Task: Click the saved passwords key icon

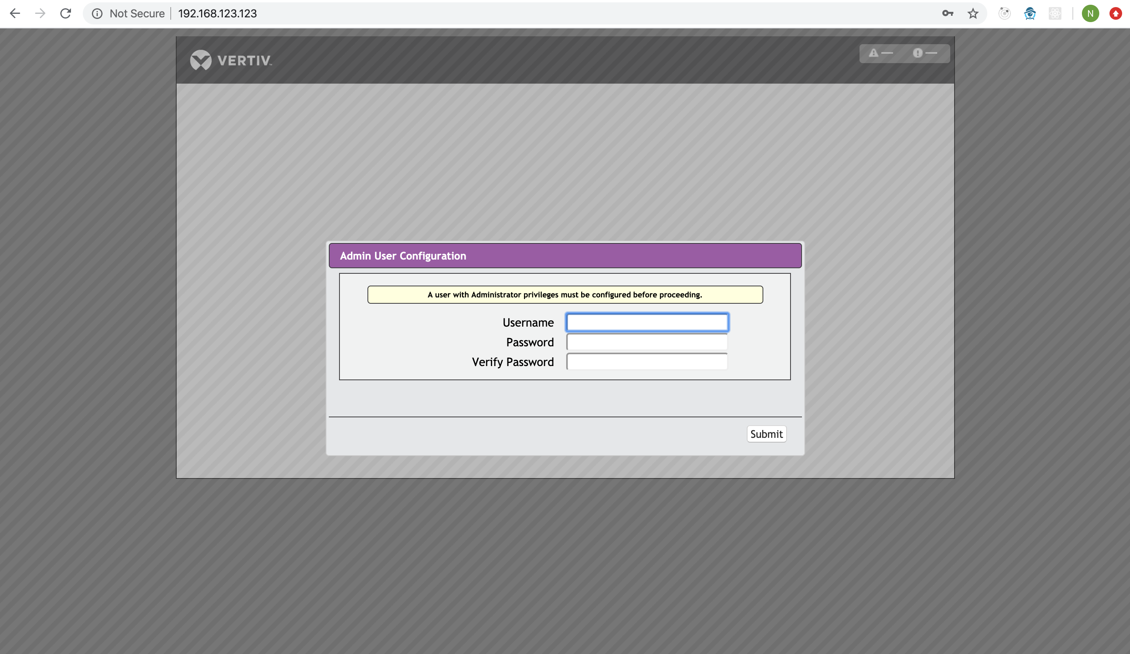Action: point(947,13)
